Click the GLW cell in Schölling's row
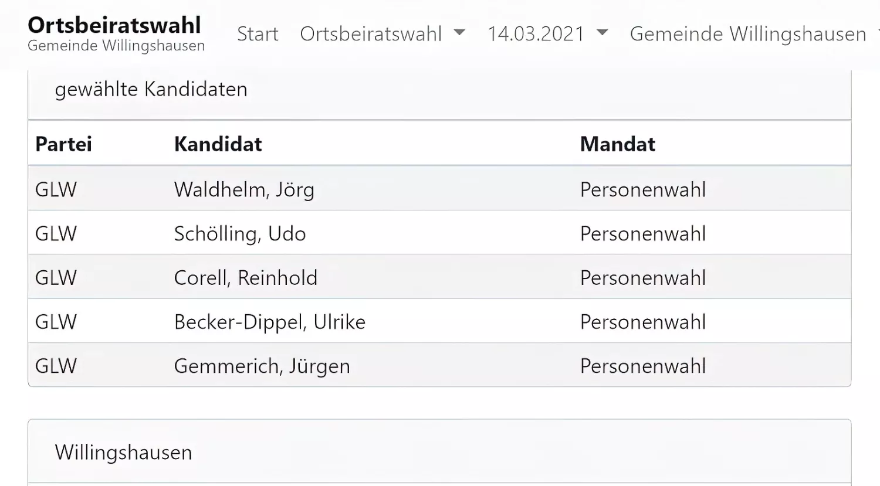Image resolution: width=880 pixels, height=486 pixels. click(x=56, y=233)
